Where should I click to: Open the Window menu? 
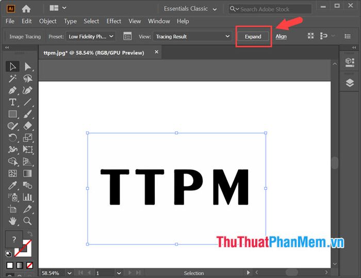[x=159, y=21]
